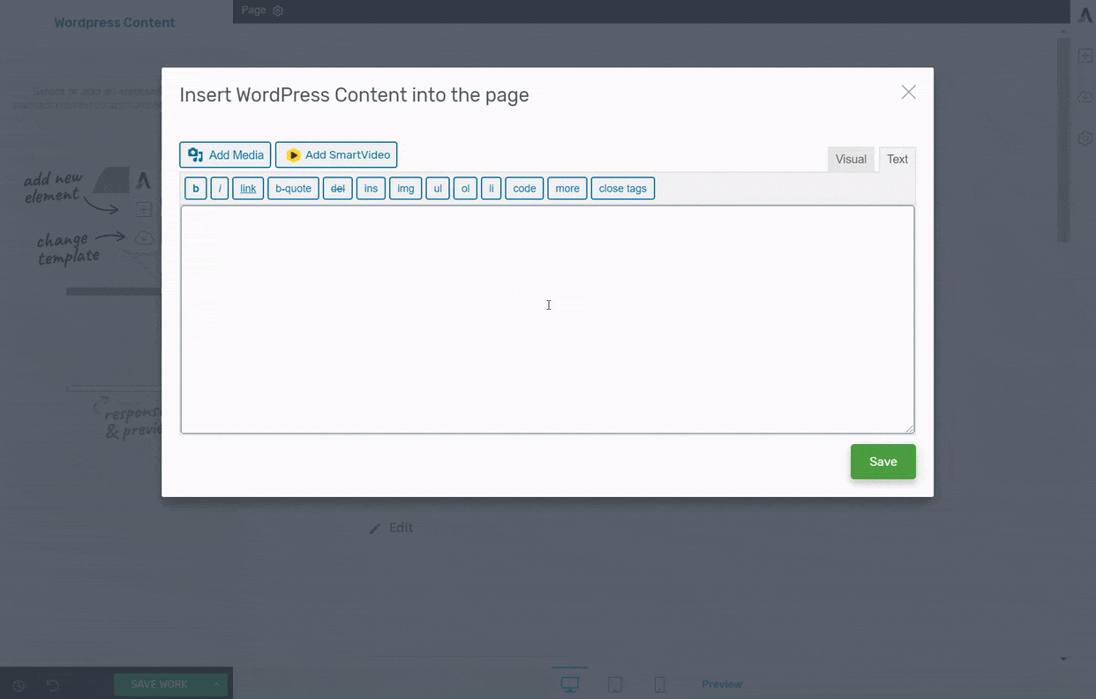The image size is (1096, 699).
Task: Insert italic tag with i button
Action: 220,188
